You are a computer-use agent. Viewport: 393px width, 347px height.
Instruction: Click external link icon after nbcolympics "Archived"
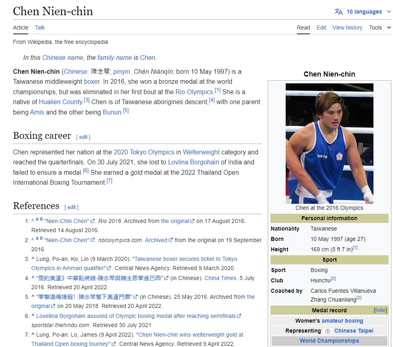(x=171, y=240)
